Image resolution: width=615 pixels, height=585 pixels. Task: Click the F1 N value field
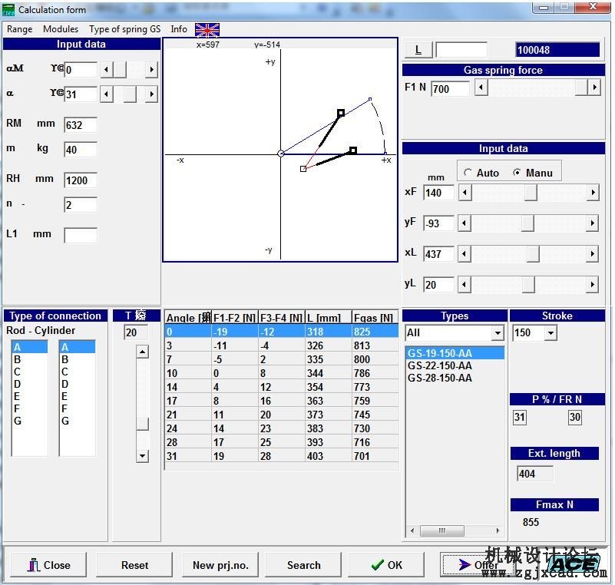tap(450, 88)
